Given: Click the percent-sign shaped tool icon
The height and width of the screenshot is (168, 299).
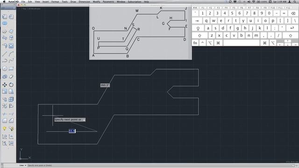Looking at the screenshot, I should coord(5,106).
